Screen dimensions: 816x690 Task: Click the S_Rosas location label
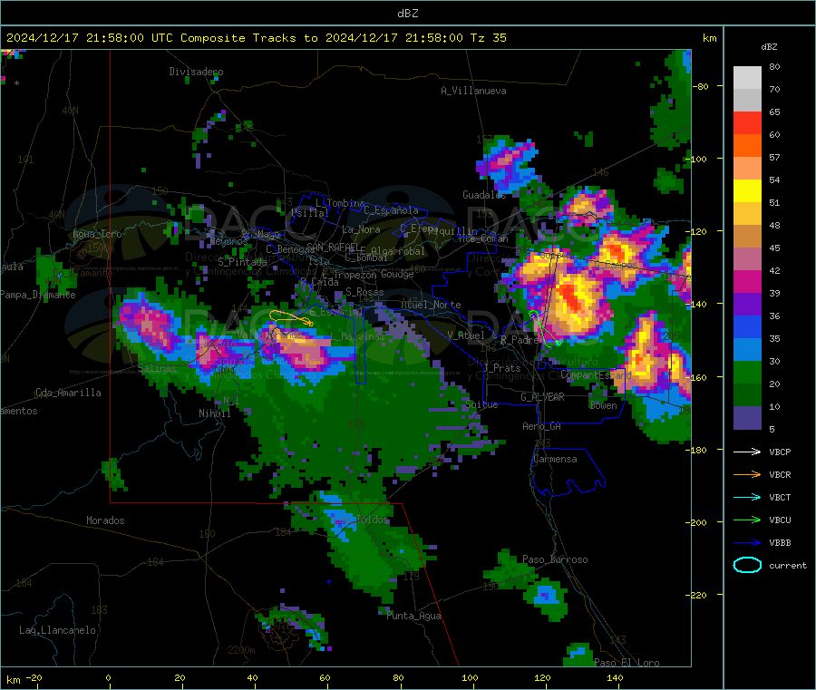pos(364,292)
